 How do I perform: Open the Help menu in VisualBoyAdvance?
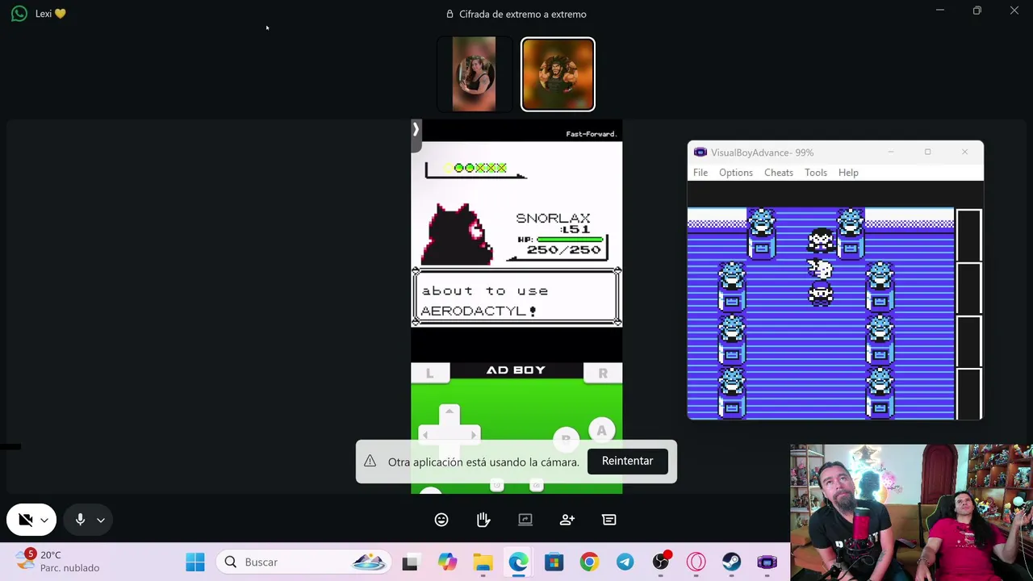point(848,173)
